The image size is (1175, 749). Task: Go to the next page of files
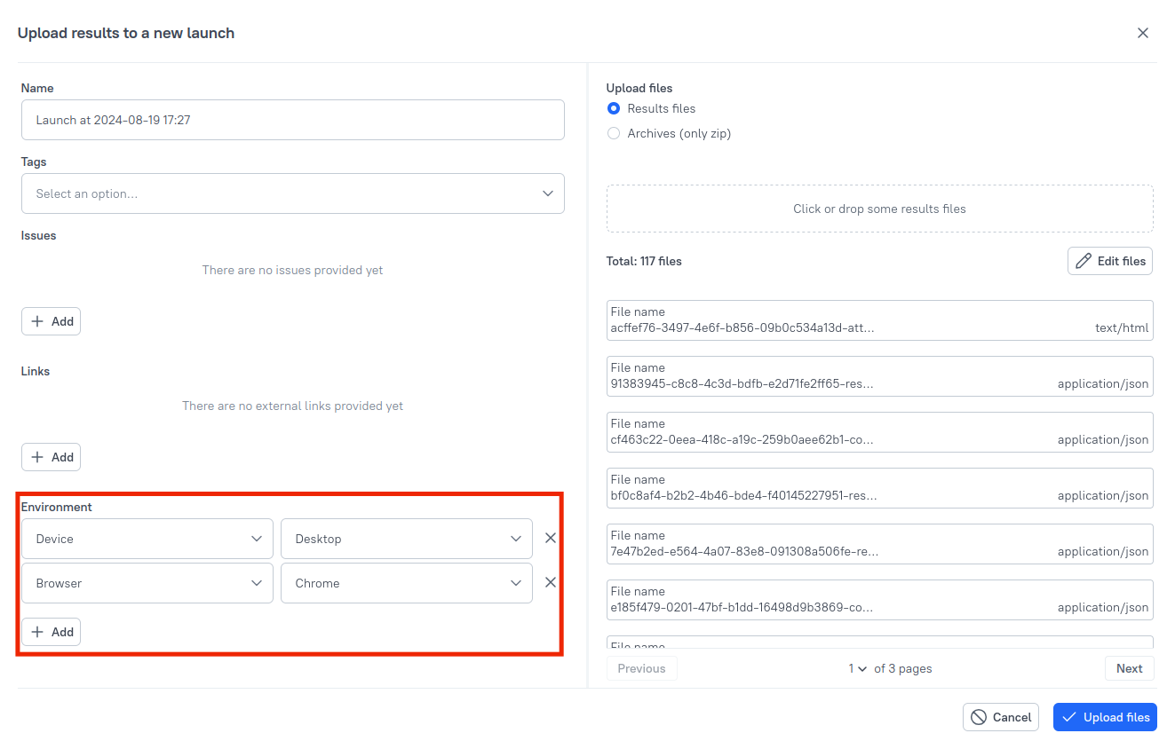point(1129,668)
